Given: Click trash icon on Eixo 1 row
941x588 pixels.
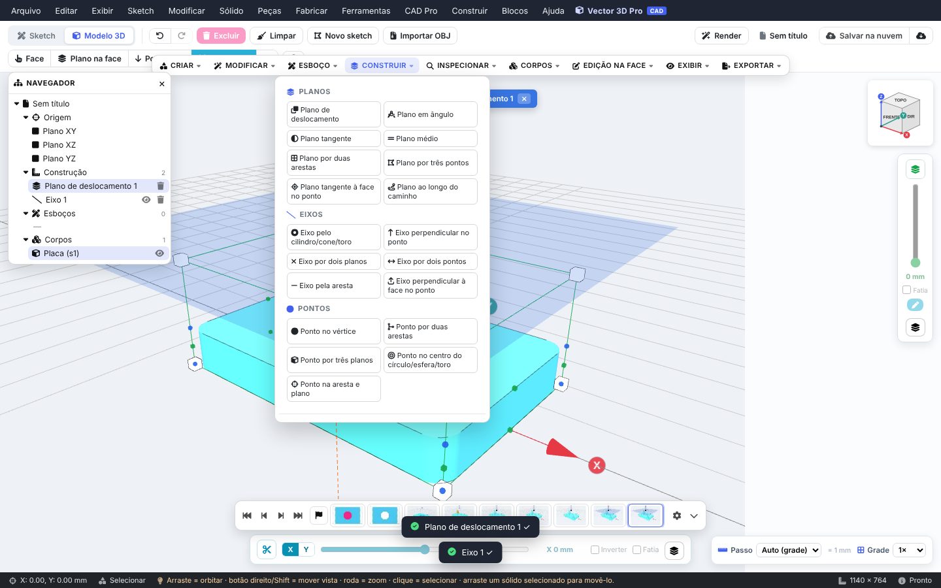Looking at the screenshot, I should [160, 200].
